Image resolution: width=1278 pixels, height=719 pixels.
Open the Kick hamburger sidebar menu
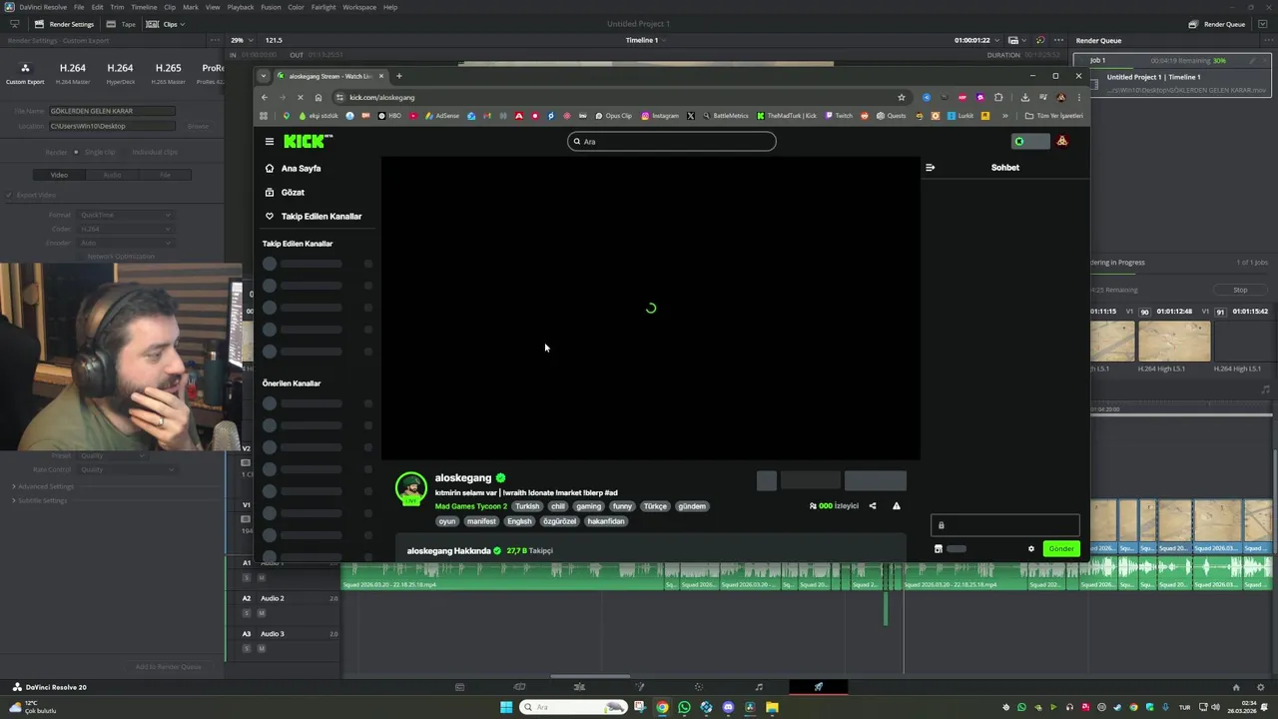[269, 141]
